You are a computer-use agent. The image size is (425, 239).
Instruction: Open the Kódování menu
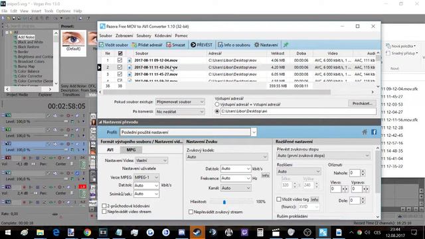point(163,35)
